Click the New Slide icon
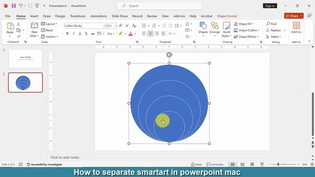This screenshot has height=177, width=315. point(34,26)
